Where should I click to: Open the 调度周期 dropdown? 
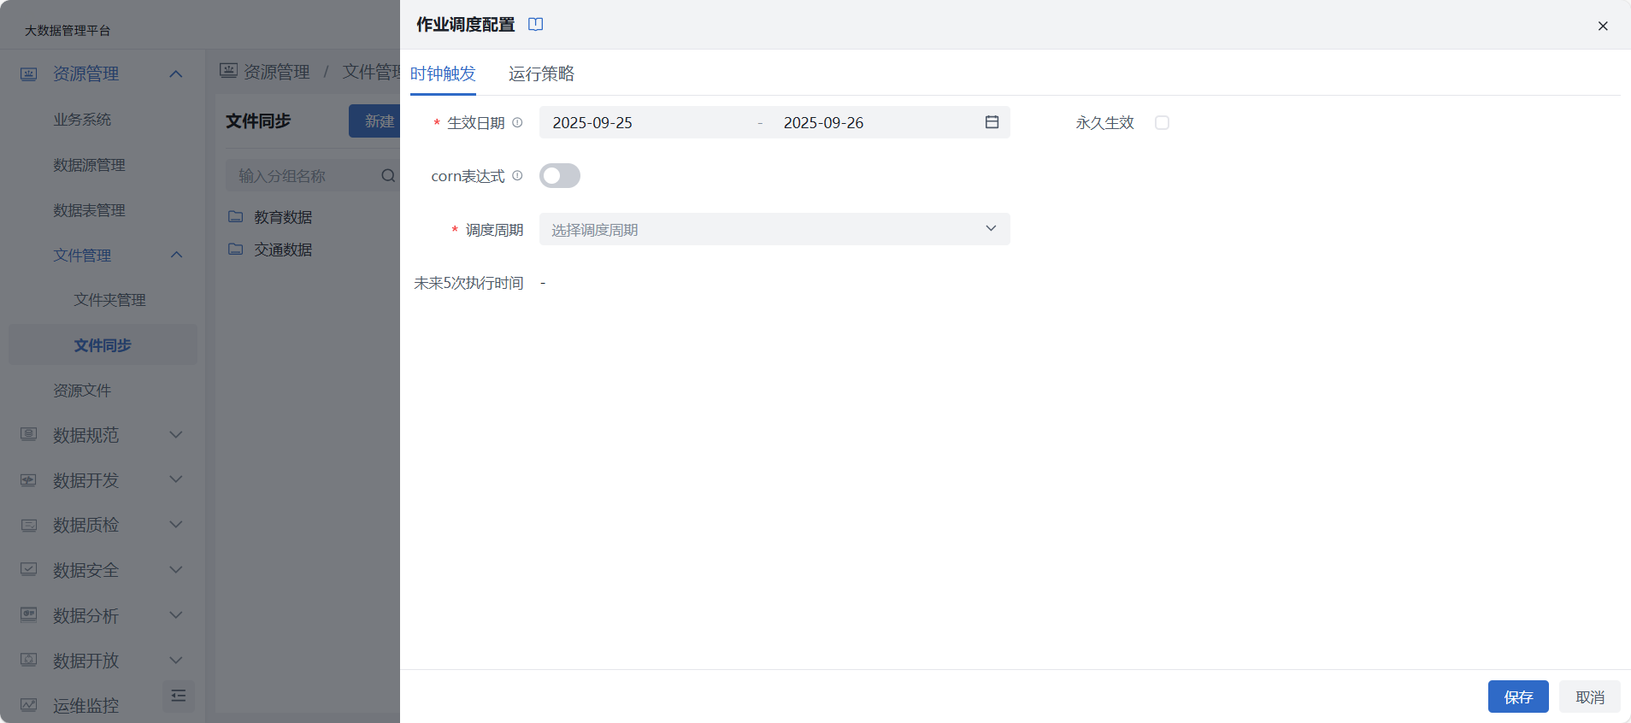[x=774, y=229]
